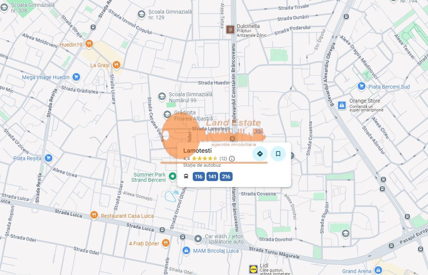Image resolution: width=428 pixels, height=275 pixels.
Task: Click the Aleea Moldoveni street label
Action: (x=40, y=41)
